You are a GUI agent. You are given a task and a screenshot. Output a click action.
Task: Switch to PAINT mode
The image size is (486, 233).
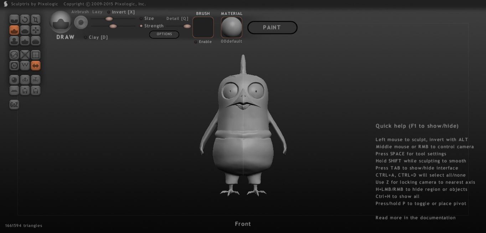(x=272, y=28)
